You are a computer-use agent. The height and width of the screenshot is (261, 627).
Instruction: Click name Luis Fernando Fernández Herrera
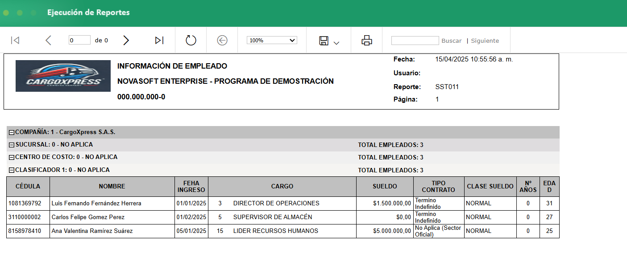(x=96, y=203)
